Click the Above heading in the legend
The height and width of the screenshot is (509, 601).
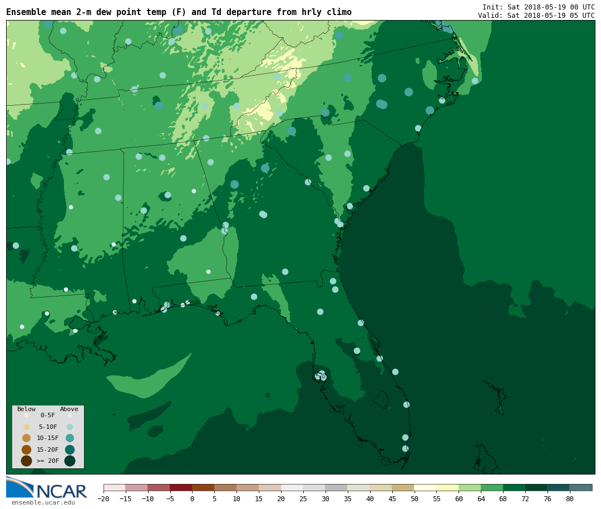pyautogui.click(x=69, y=409)
